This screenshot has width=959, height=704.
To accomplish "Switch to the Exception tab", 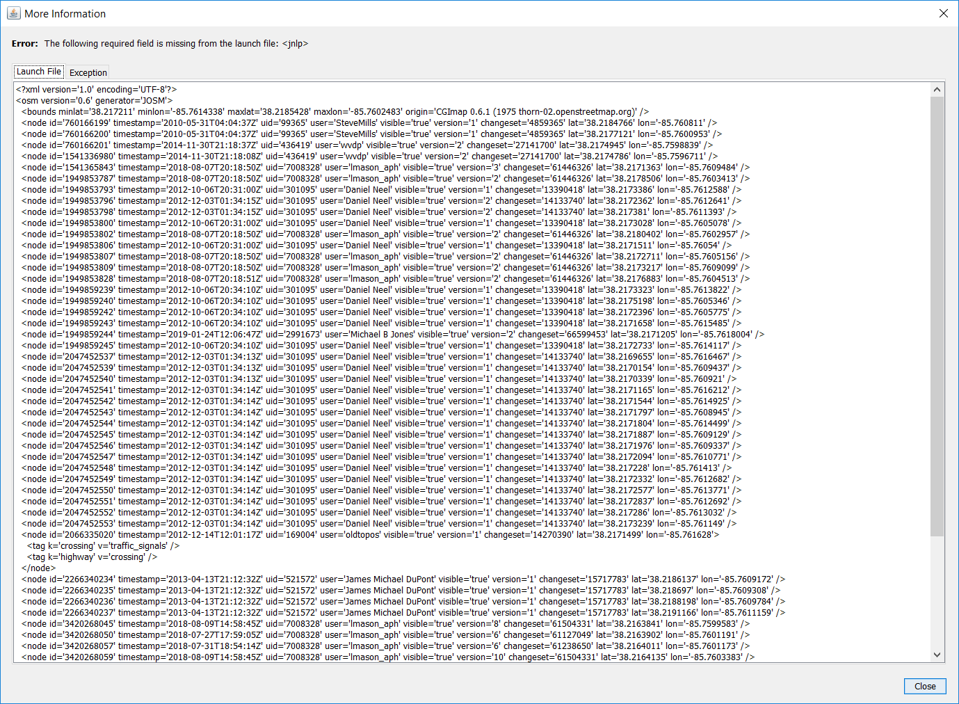I will (88, 72).
